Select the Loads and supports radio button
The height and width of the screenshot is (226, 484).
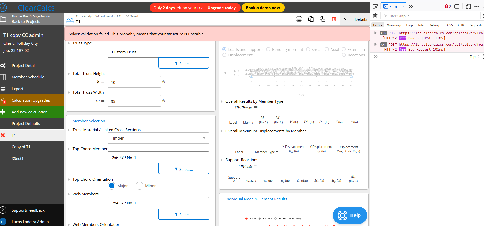coord(224,49)
